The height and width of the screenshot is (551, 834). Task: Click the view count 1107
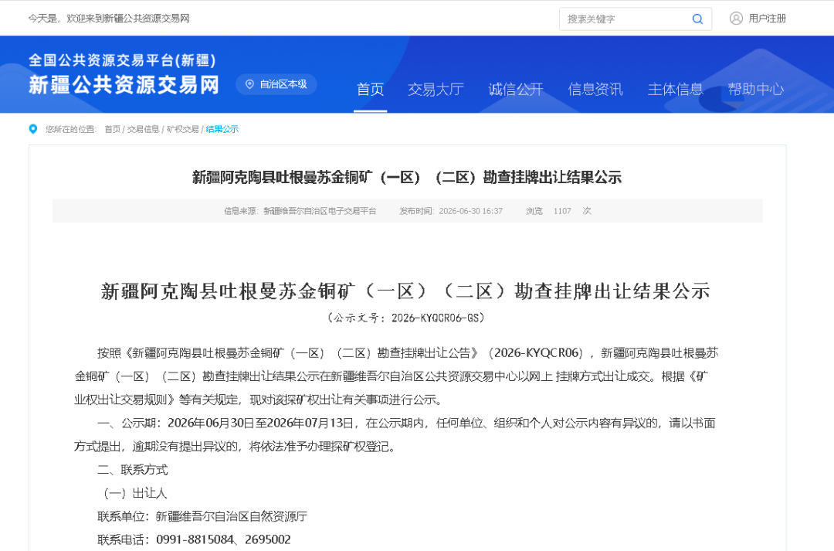point(562,211)
